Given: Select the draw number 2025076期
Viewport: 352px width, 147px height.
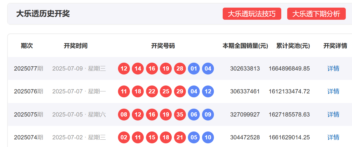Looking at the screenshot, I should [29, 91].
